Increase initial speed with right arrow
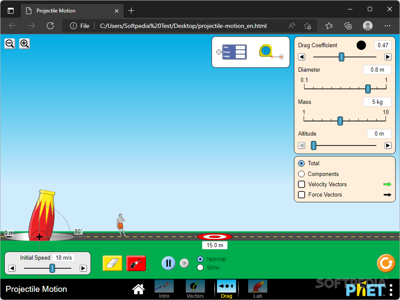Image resolution: width=400 pixels, height=300 pixels. [83, 268]
